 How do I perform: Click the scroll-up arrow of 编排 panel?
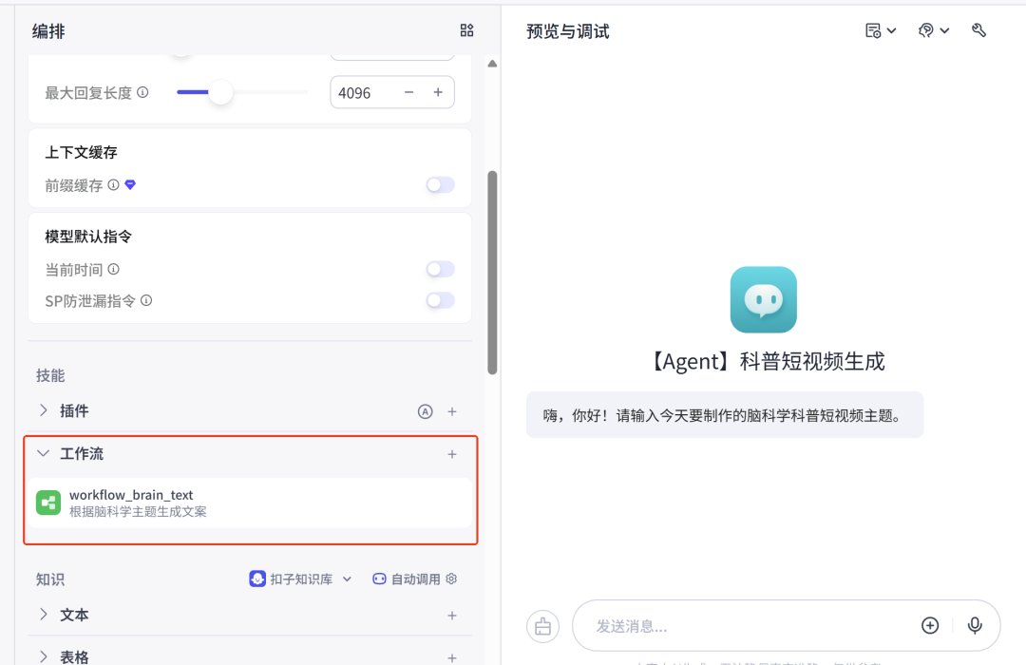pos(492,64)
